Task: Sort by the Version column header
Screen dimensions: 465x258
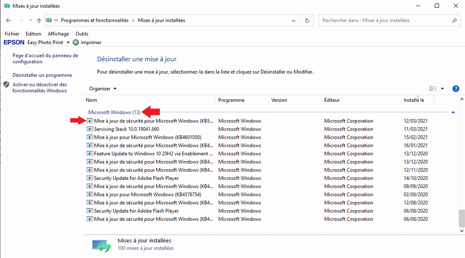Action: (x=295, y=100)
